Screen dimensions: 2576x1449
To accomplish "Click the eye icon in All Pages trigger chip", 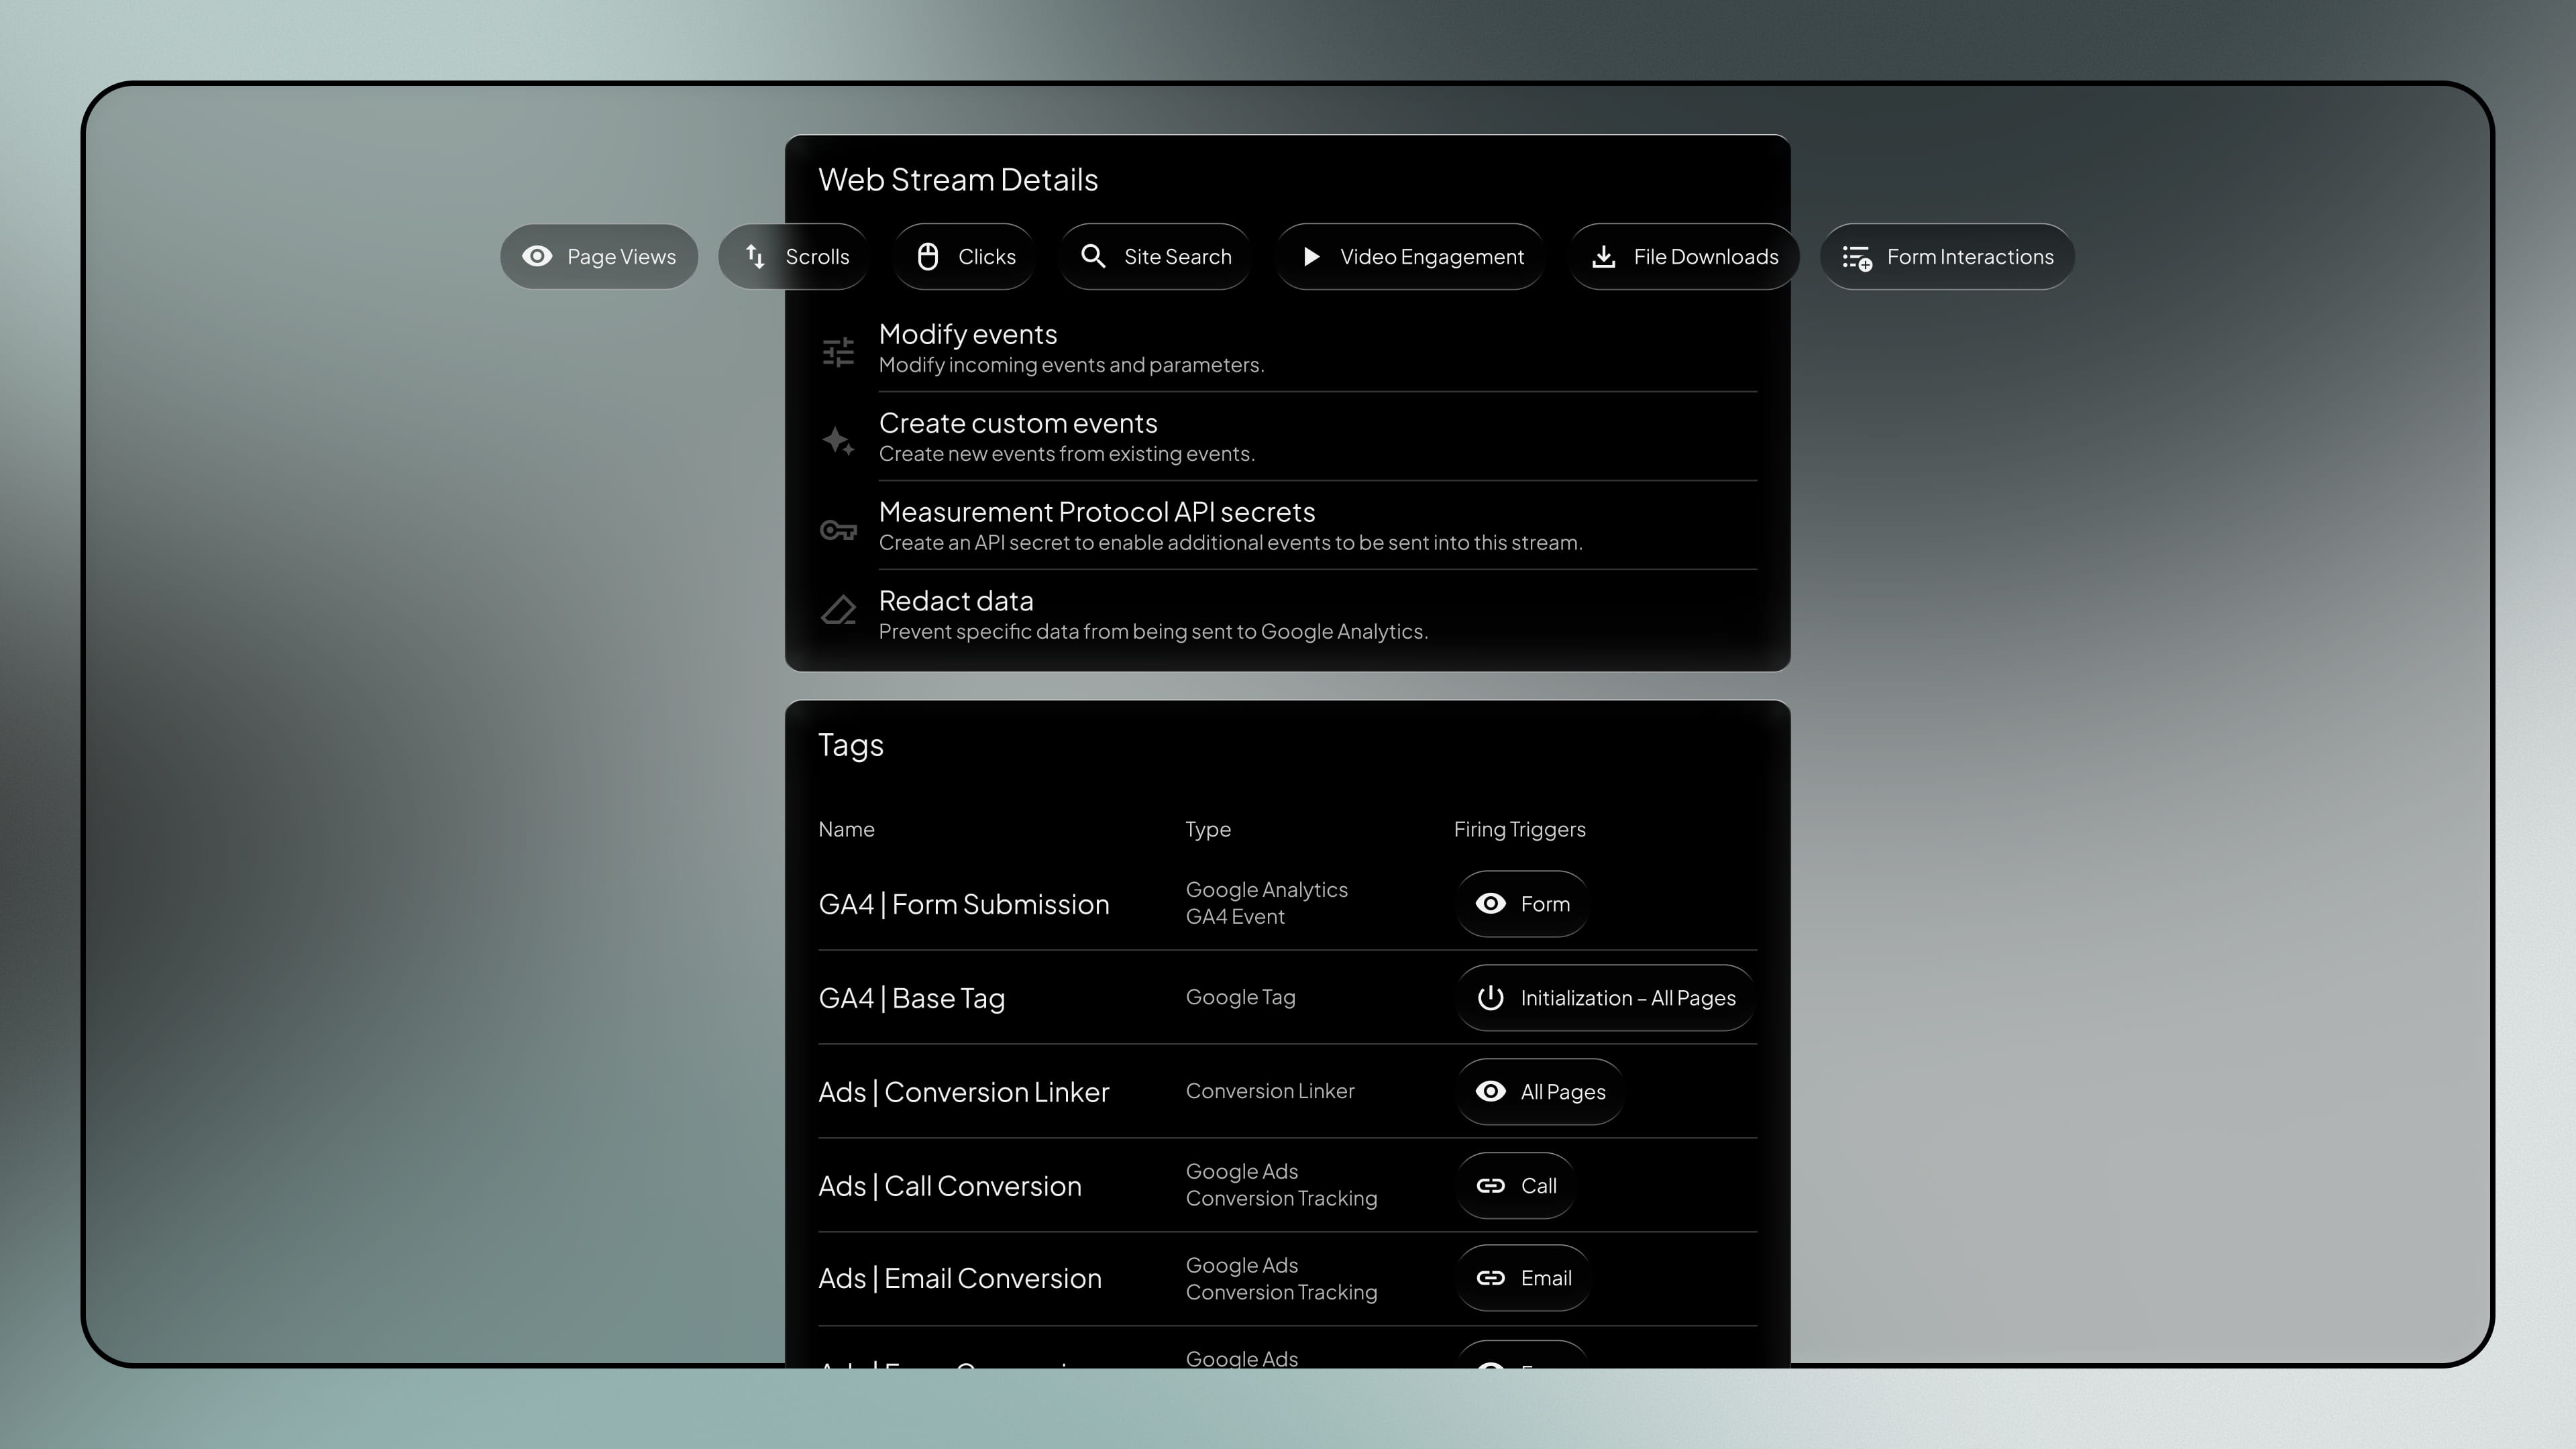I will tap(1491, 1092).
